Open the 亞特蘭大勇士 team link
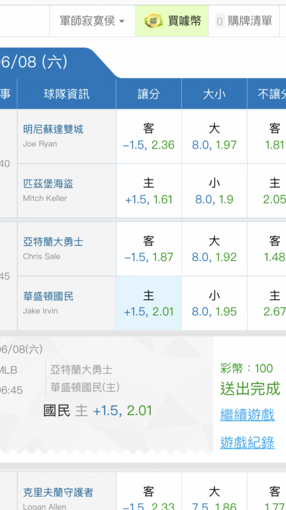 point(53,242)
